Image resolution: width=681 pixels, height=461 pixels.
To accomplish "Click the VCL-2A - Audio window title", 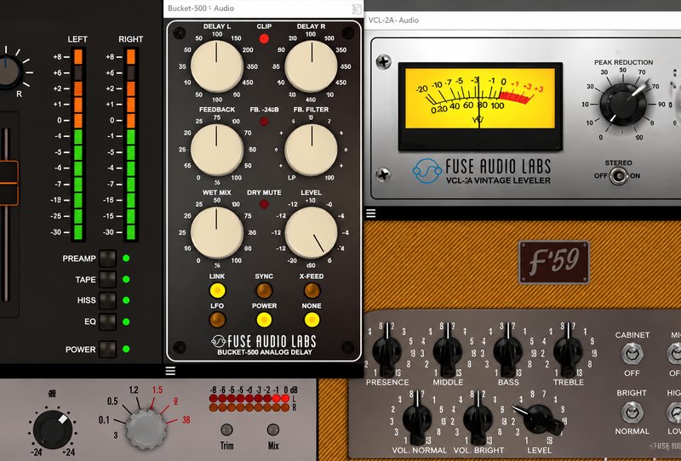I will tap(393, 20).
